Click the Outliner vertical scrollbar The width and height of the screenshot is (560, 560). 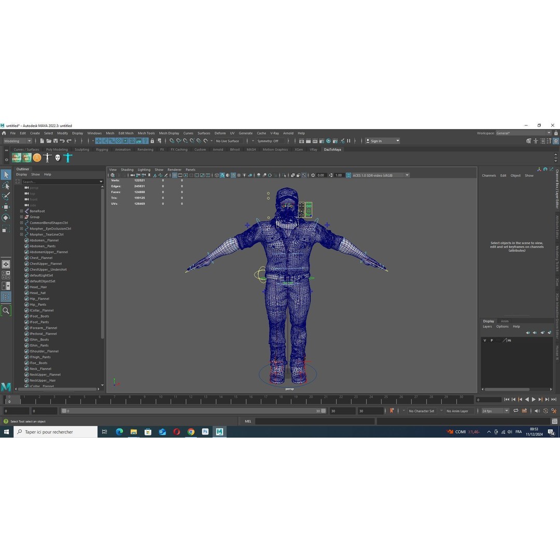pos(103,264)
